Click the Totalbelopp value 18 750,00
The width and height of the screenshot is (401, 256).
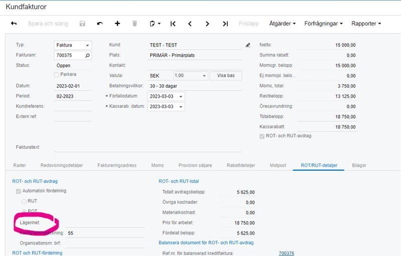[x=345, y=117]
